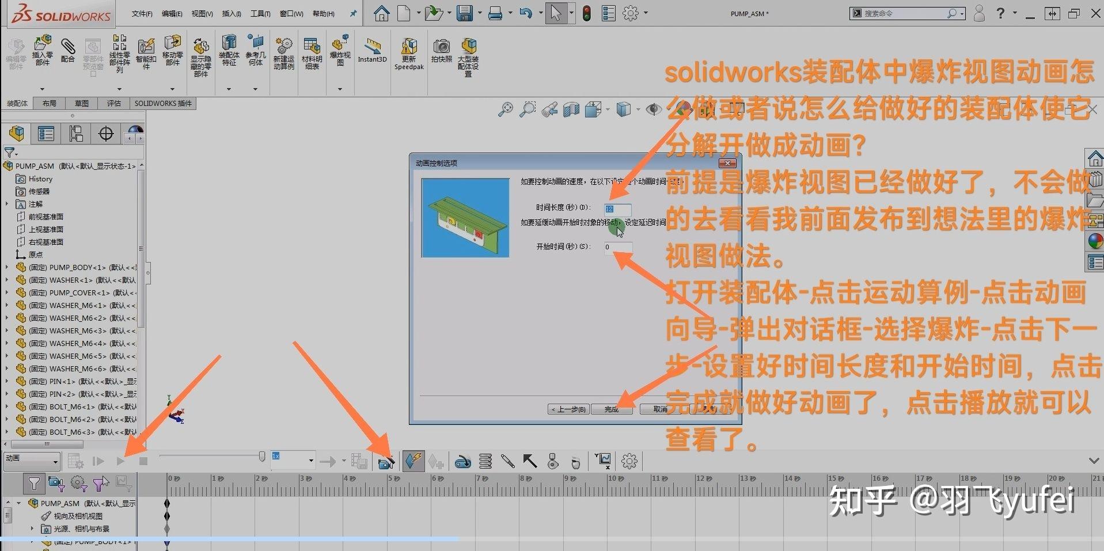
Task: Click the Save Animation icon in motion toolbar
Action: (359, 461)
